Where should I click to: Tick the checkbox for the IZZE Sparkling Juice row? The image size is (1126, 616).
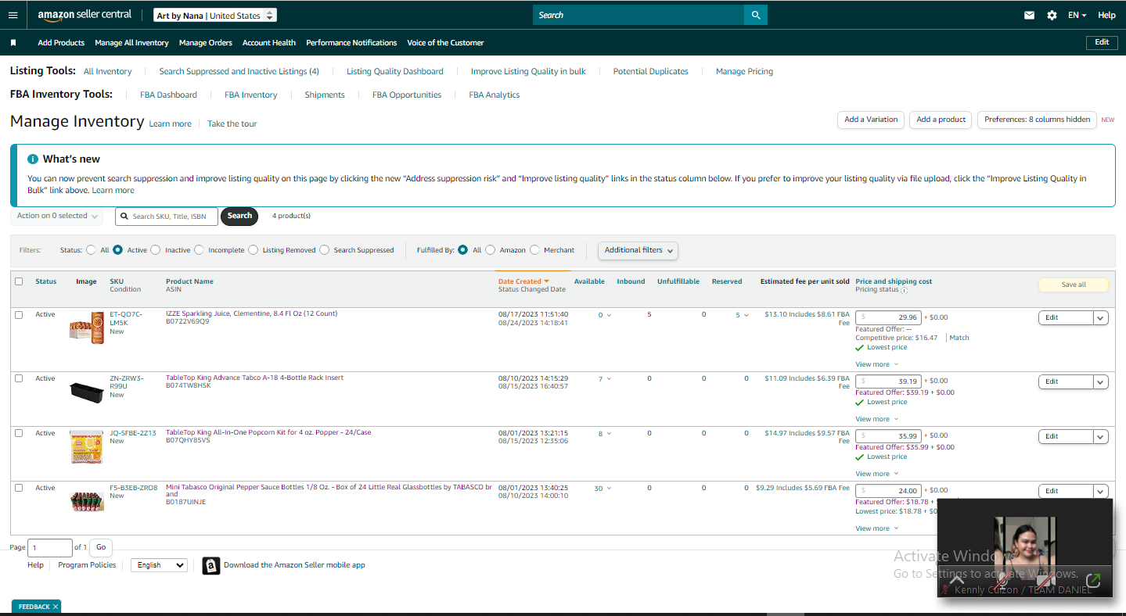19,314
